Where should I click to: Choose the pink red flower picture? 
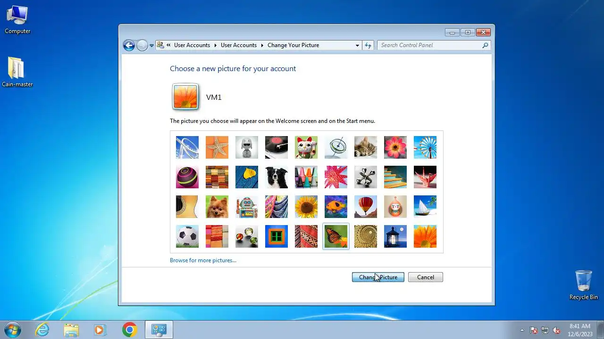(395, 147)
